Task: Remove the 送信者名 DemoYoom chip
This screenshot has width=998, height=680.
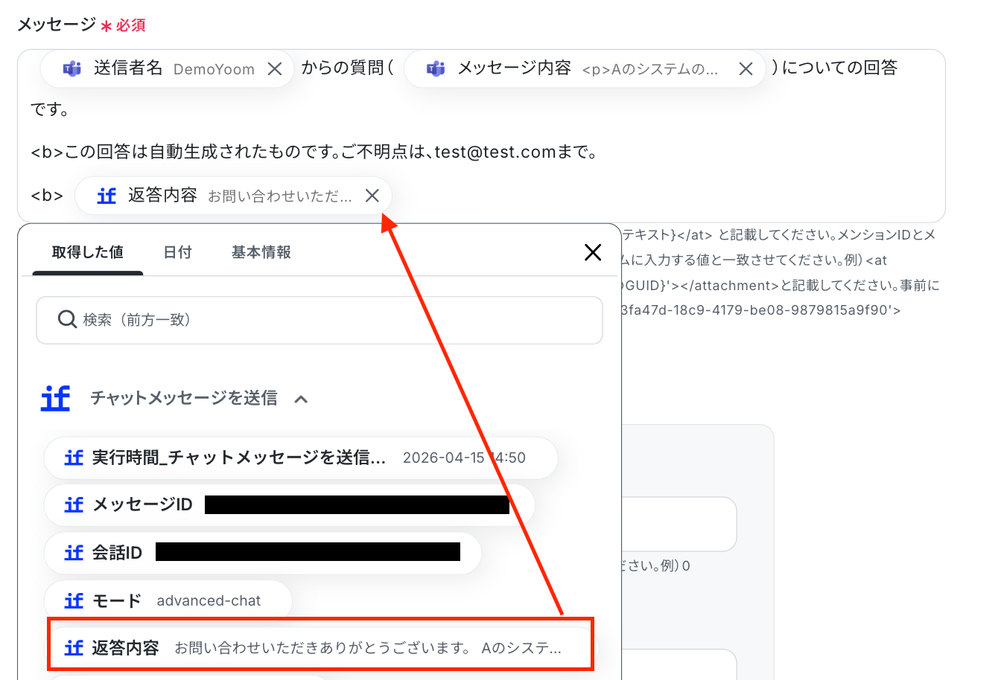Action: pos(275,69)
